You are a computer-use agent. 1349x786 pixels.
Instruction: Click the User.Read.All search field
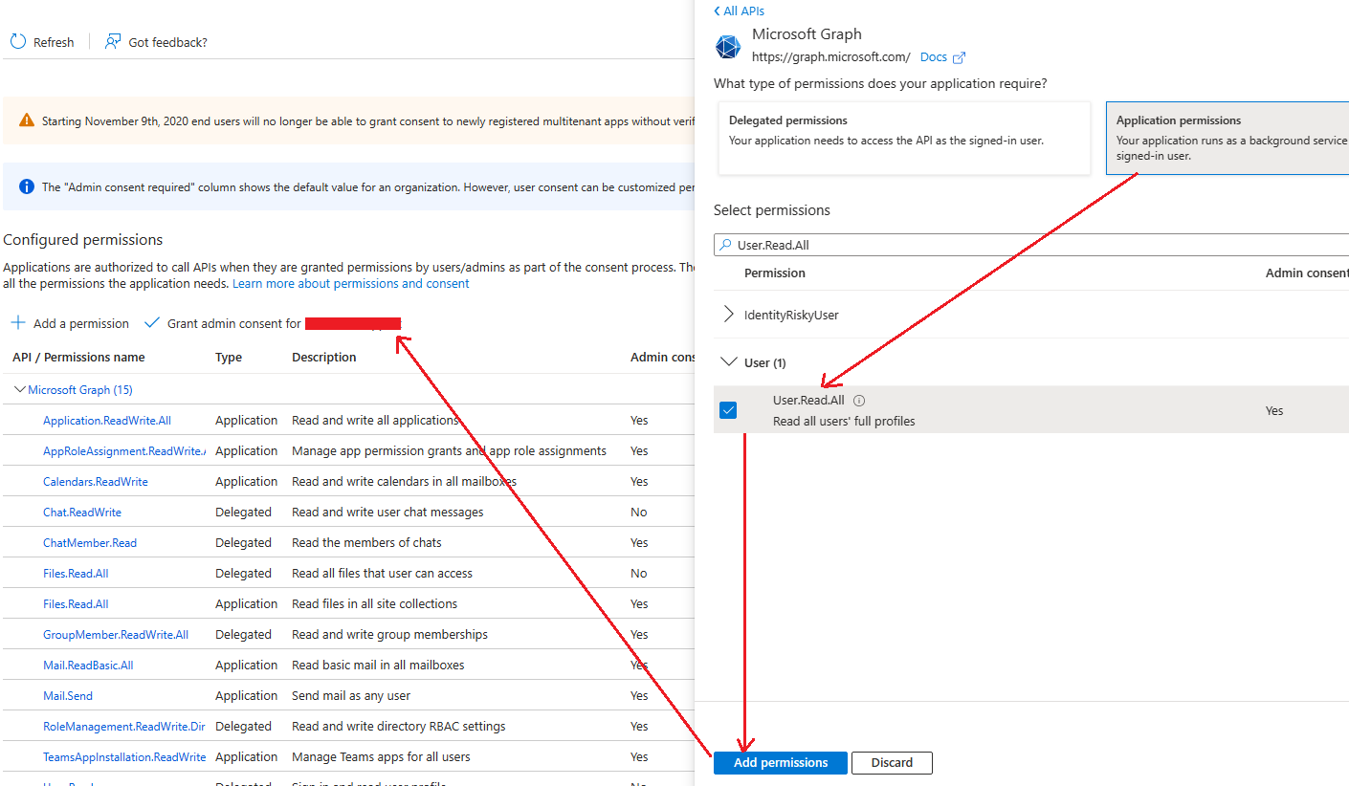1031,245
